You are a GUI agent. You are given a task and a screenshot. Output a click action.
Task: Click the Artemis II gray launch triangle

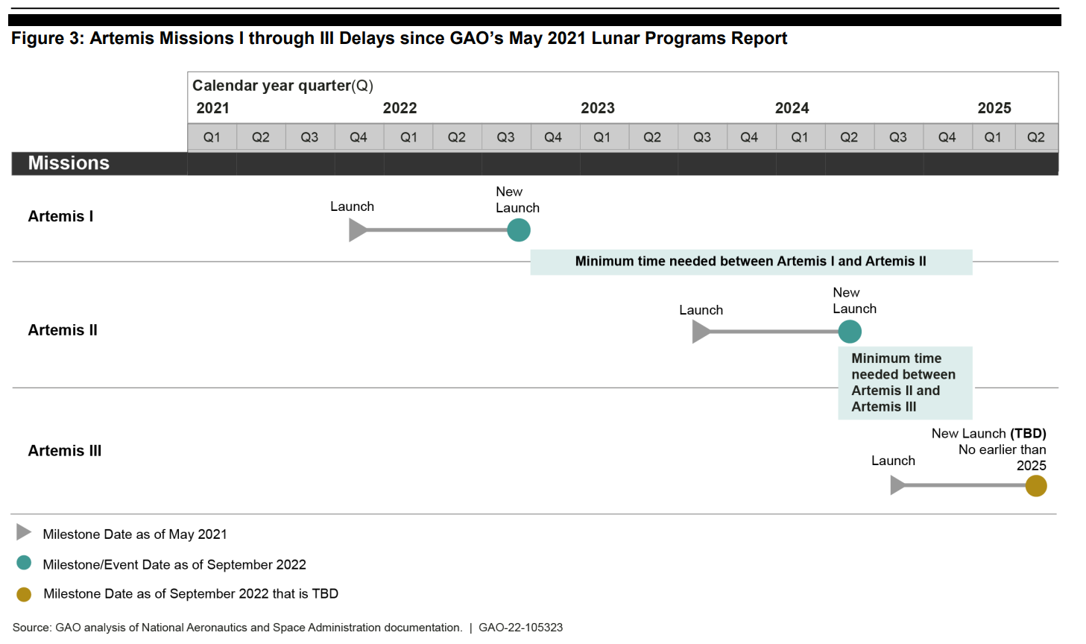[x=701, y=332]
